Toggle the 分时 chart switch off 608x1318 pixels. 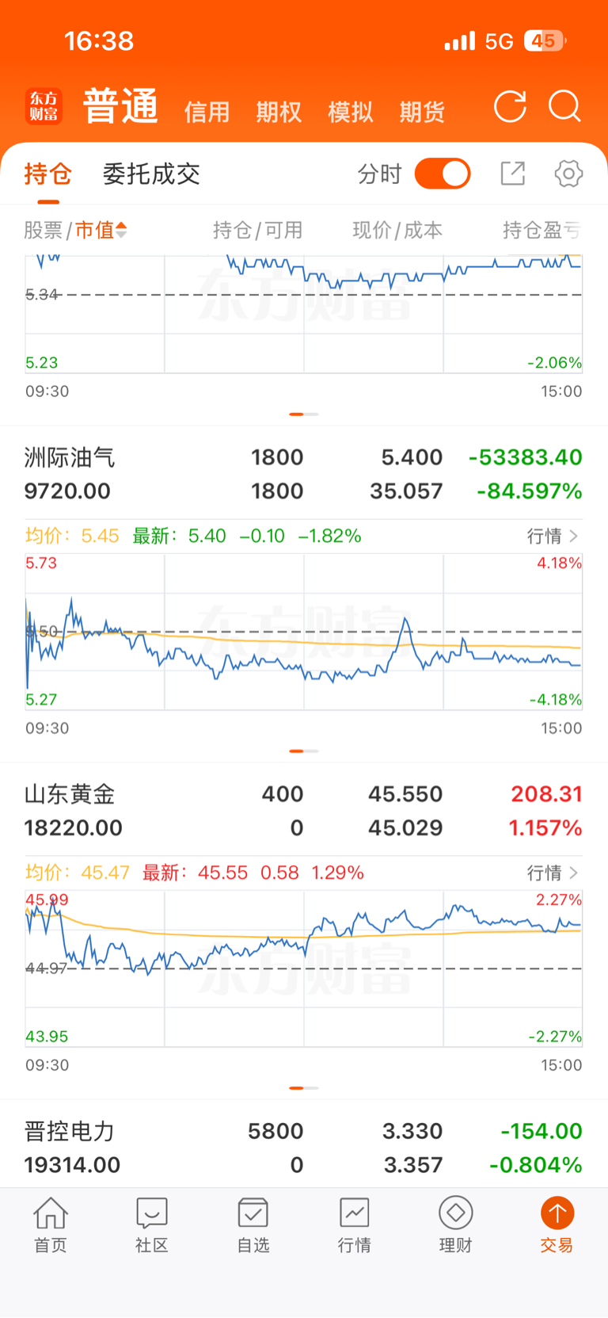click(443, 174)
